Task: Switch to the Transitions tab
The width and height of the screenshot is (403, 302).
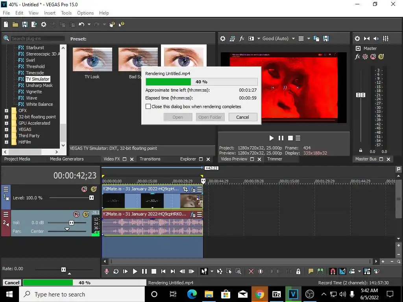Action: point(150,159)
